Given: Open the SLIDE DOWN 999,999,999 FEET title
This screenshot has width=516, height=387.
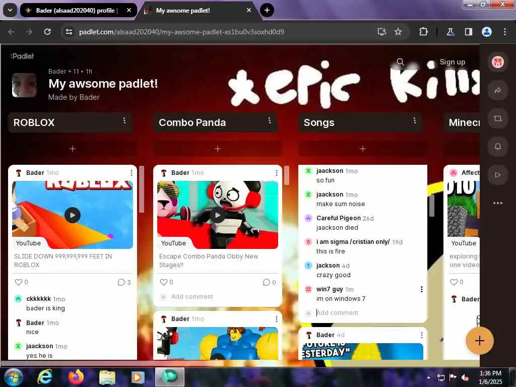Looking at the screenshot, I should click(63, 261).
